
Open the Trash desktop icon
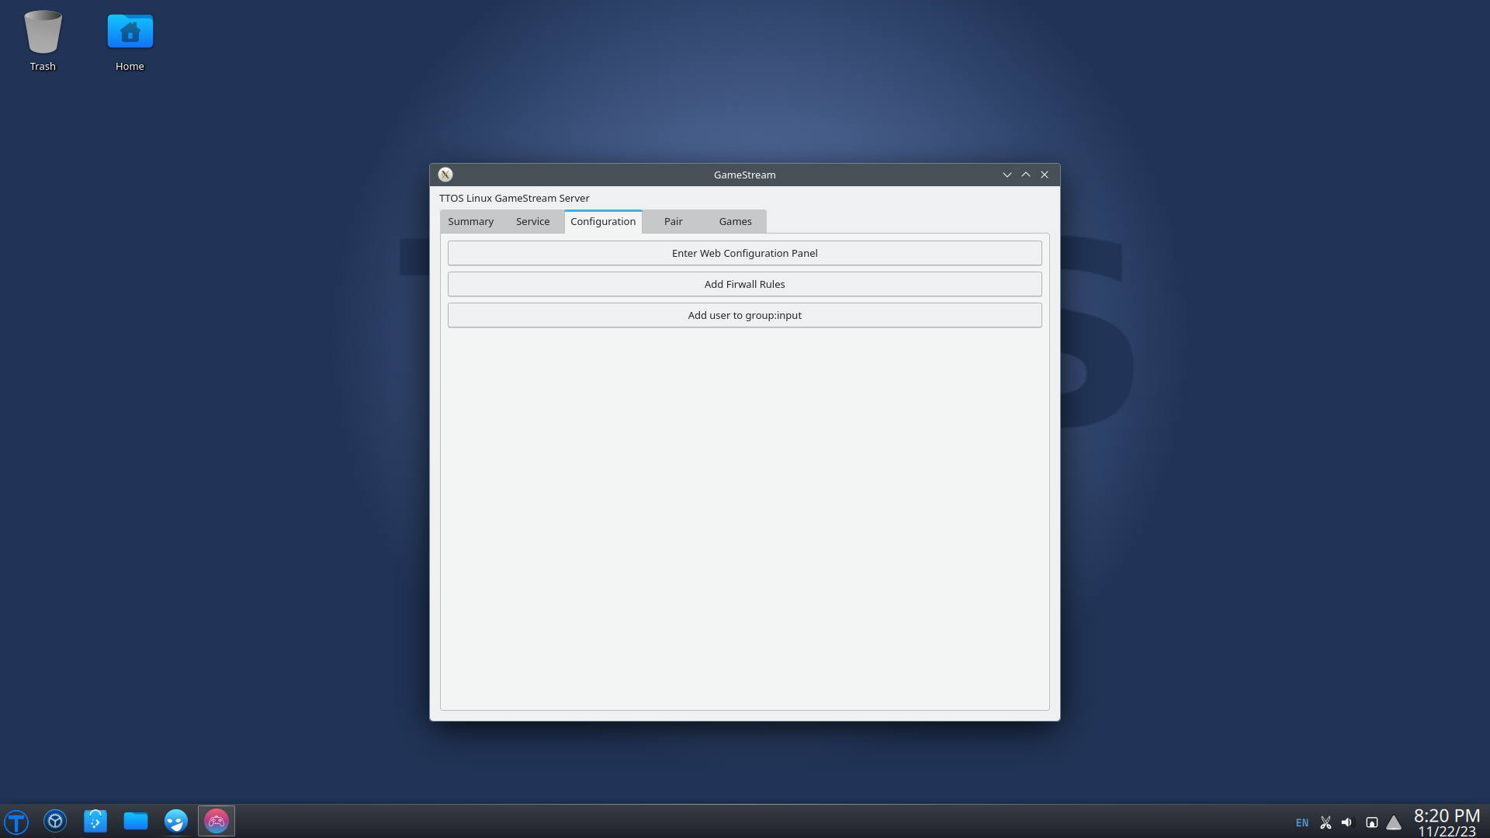[43, 41]
